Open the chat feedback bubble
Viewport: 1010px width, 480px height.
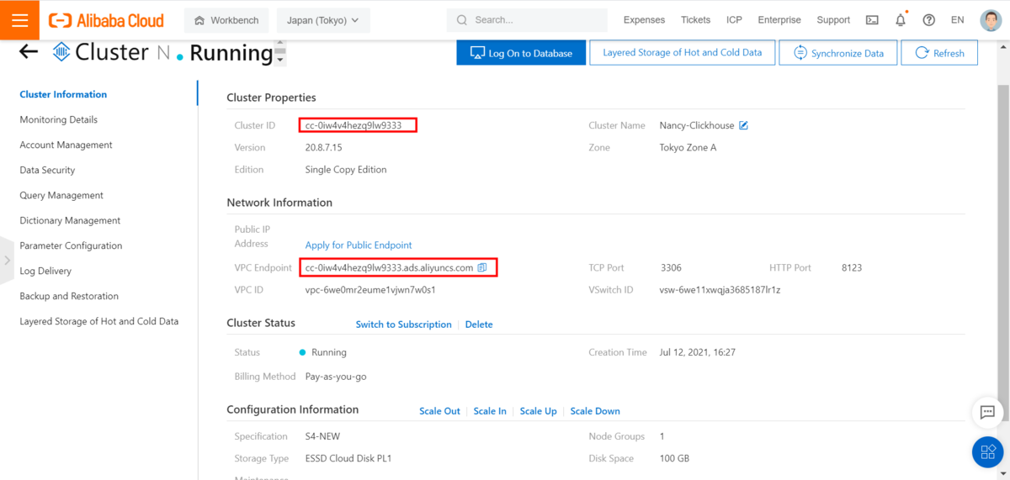tap(987, 413)
